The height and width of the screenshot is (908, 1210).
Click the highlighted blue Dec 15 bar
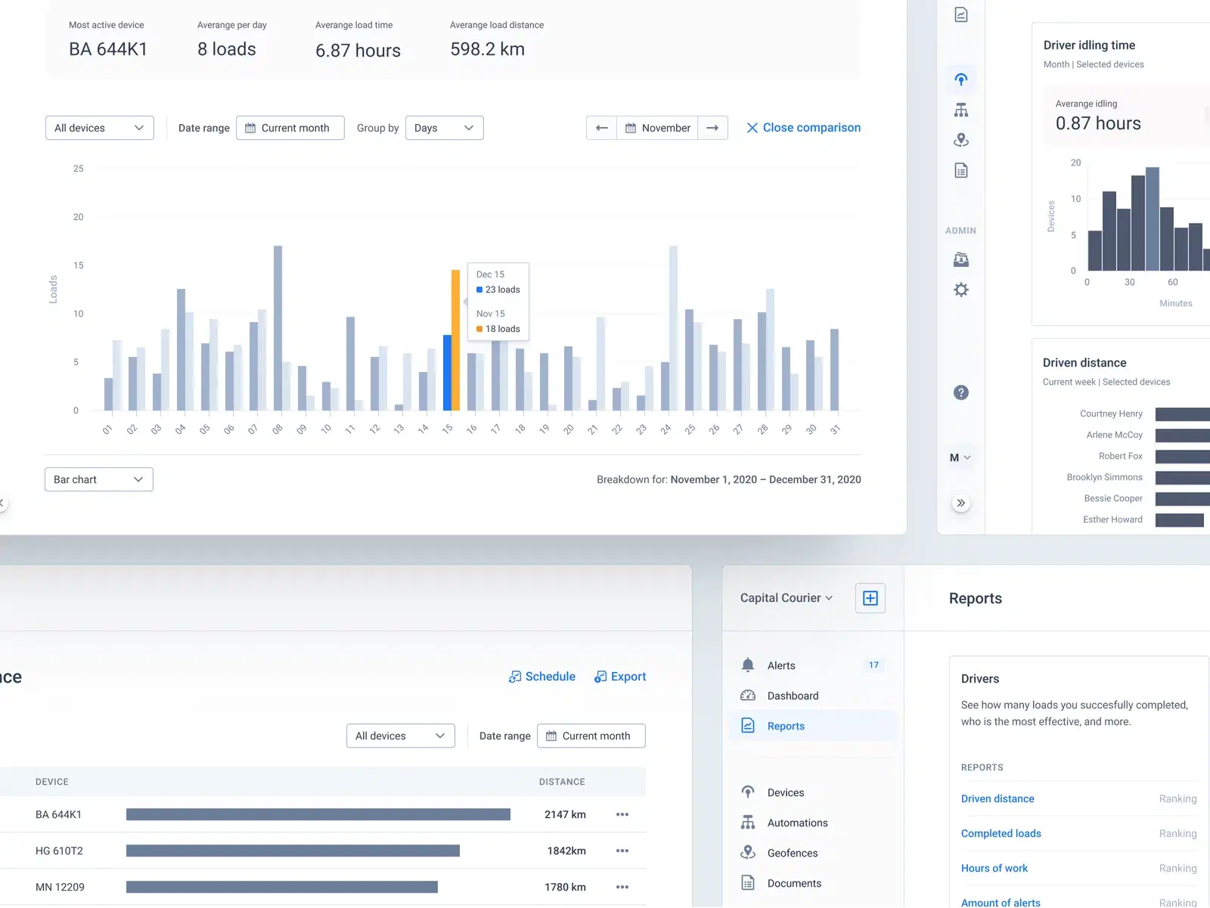point(447,373)
